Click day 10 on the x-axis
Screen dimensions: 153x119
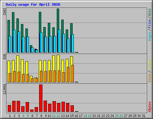click(49, 116)
